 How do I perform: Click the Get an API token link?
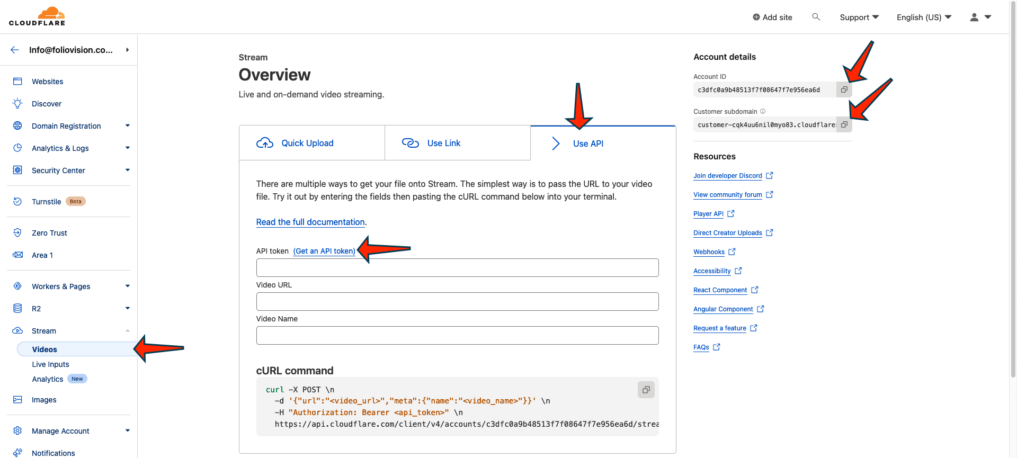tap(324, 251)
